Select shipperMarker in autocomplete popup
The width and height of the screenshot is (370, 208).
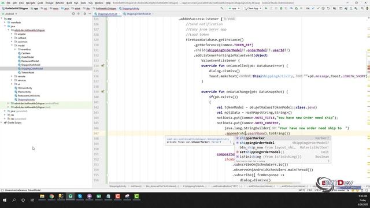283,138
